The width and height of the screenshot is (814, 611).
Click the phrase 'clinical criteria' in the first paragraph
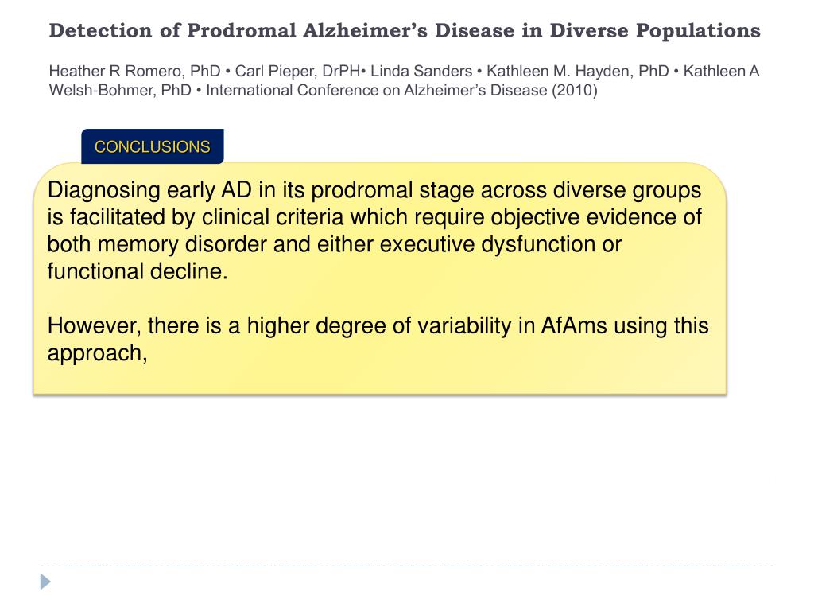[273, 217]
